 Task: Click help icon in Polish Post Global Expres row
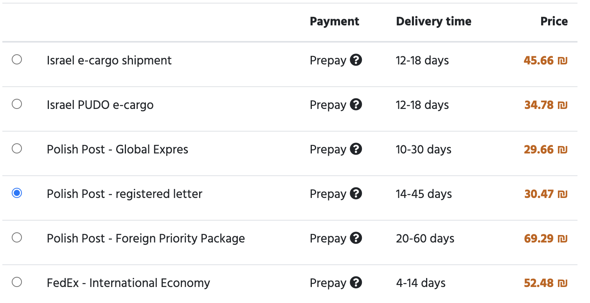[x=356, y=149]
